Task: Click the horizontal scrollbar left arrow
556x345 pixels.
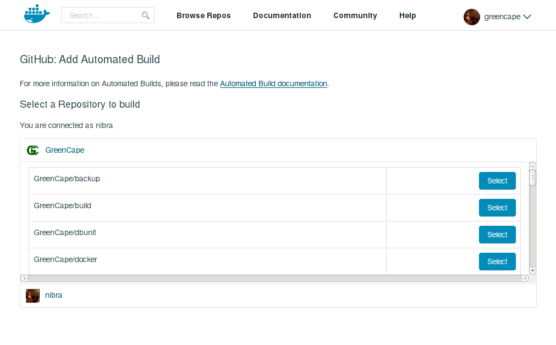Action: coord(24,279)
